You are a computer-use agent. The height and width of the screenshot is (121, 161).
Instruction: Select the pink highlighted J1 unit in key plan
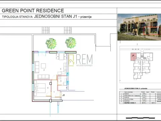point(133,57)
